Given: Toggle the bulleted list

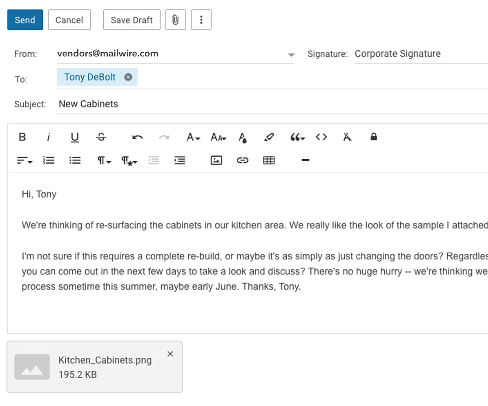Looking at the screenshot, I should tap(75, 160).
